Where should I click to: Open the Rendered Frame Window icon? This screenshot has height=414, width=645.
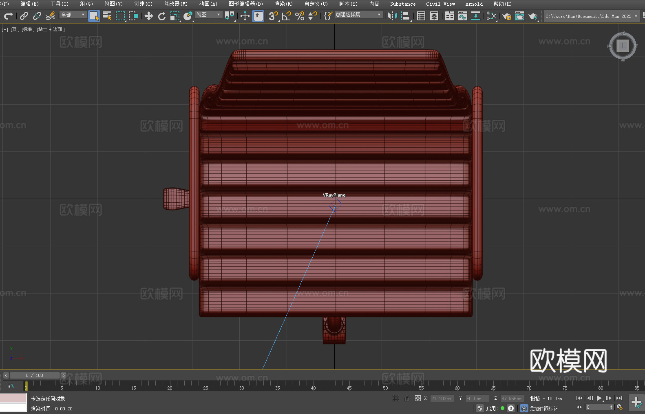pyautogui.click(x=520, y=16)
